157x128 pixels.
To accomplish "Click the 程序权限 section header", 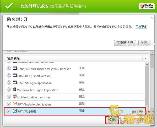I will [76, 58].
